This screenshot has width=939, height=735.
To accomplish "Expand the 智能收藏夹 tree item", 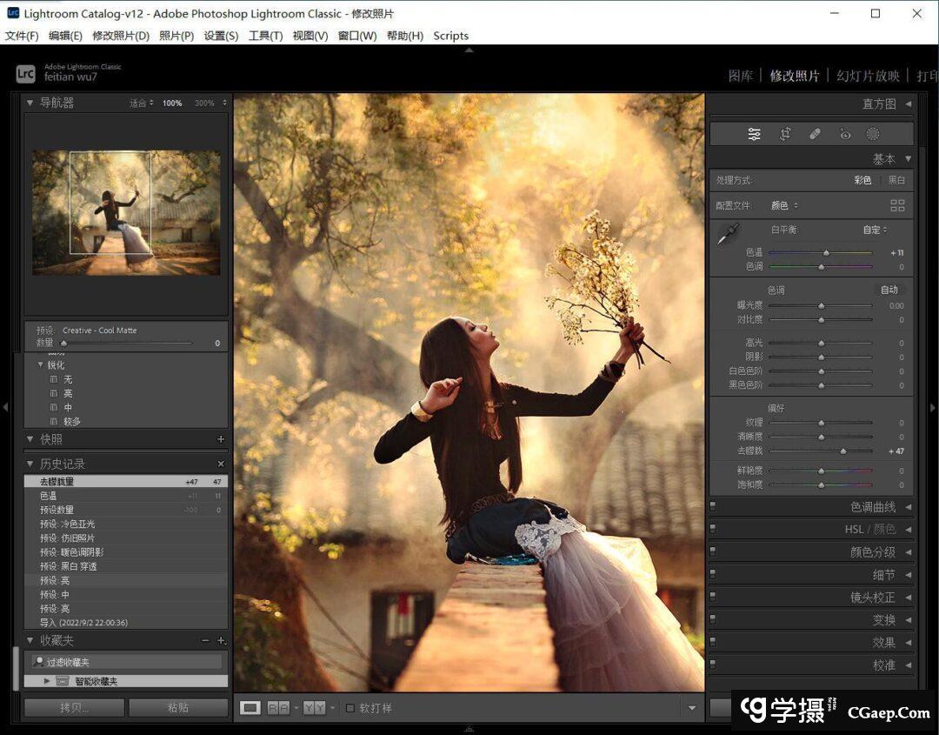I will [47, 681].
